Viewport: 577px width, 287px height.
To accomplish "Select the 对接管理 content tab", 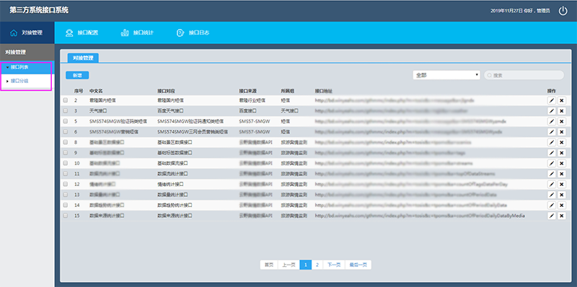I will 83,58.
